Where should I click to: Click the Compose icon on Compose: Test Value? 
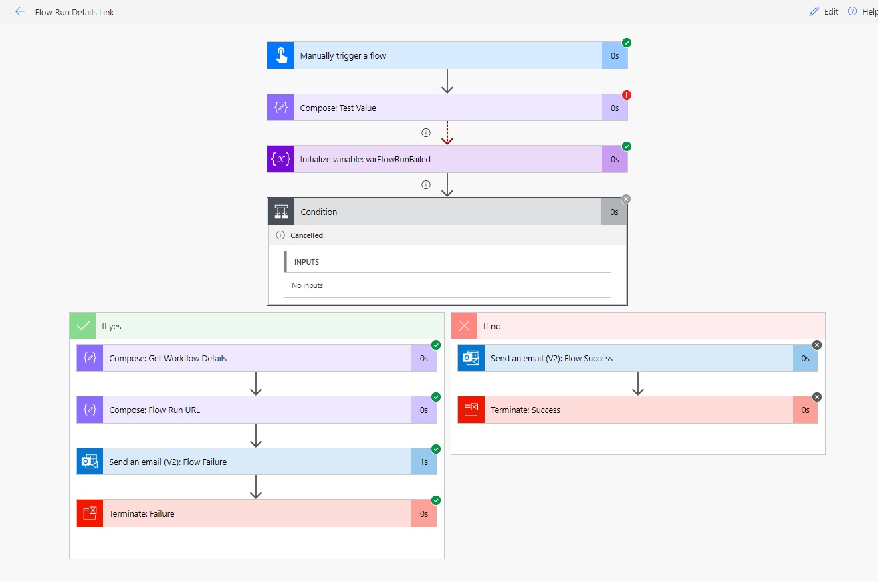click(280, 107)
